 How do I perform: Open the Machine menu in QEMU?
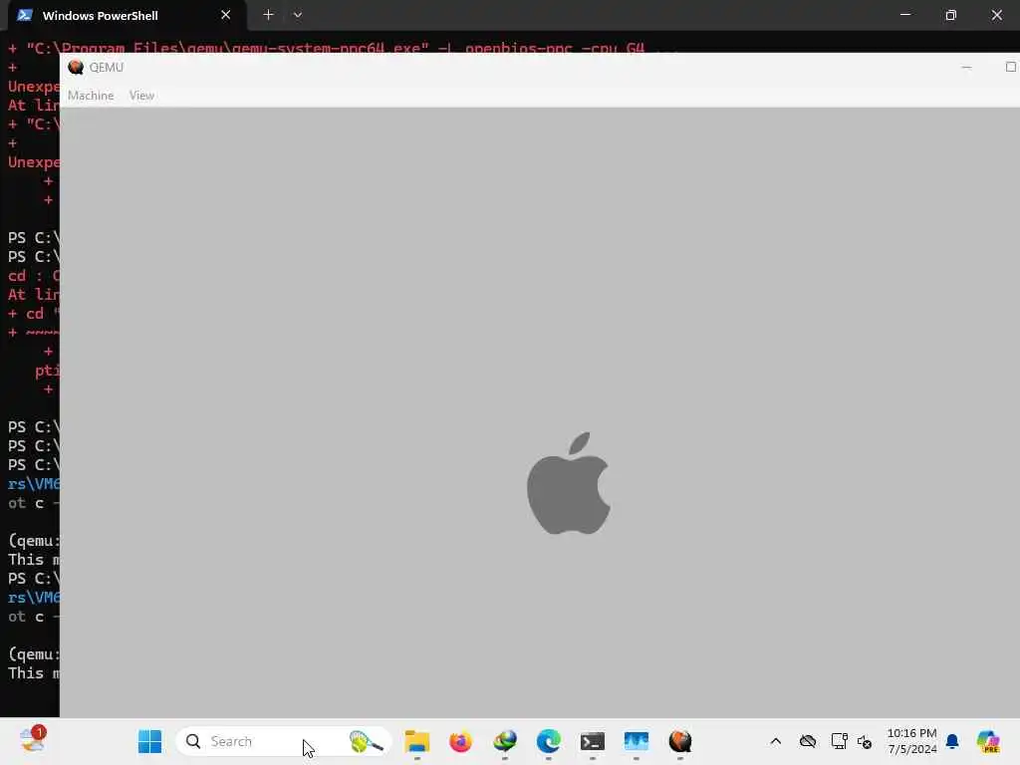click(x=91, y=96)
